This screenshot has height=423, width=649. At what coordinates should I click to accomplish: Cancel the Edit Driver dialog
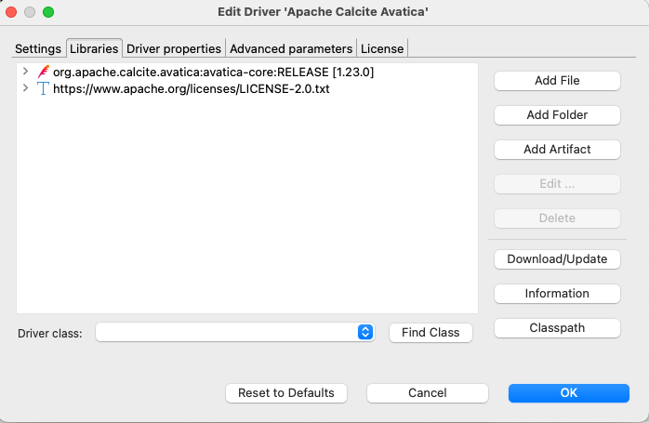click(x=428, y=392)
